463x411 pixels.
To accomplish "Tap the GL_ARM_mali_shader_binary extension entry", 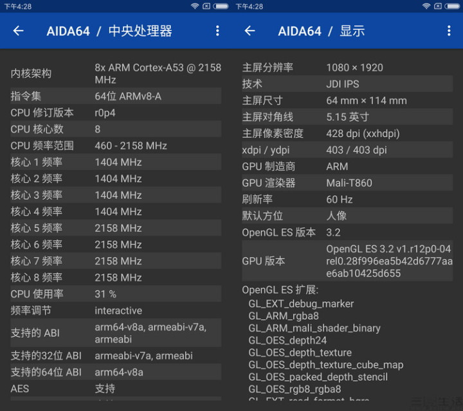I will click(x=314, y=328).
